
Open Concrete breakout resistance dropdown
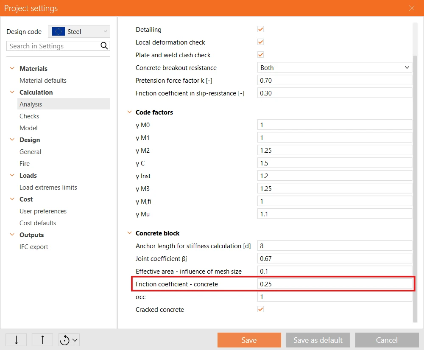(335, 67)
